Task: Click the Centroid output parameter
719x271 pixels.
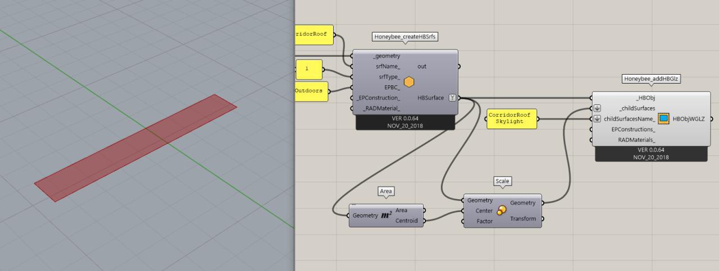Action: point(407,221)
